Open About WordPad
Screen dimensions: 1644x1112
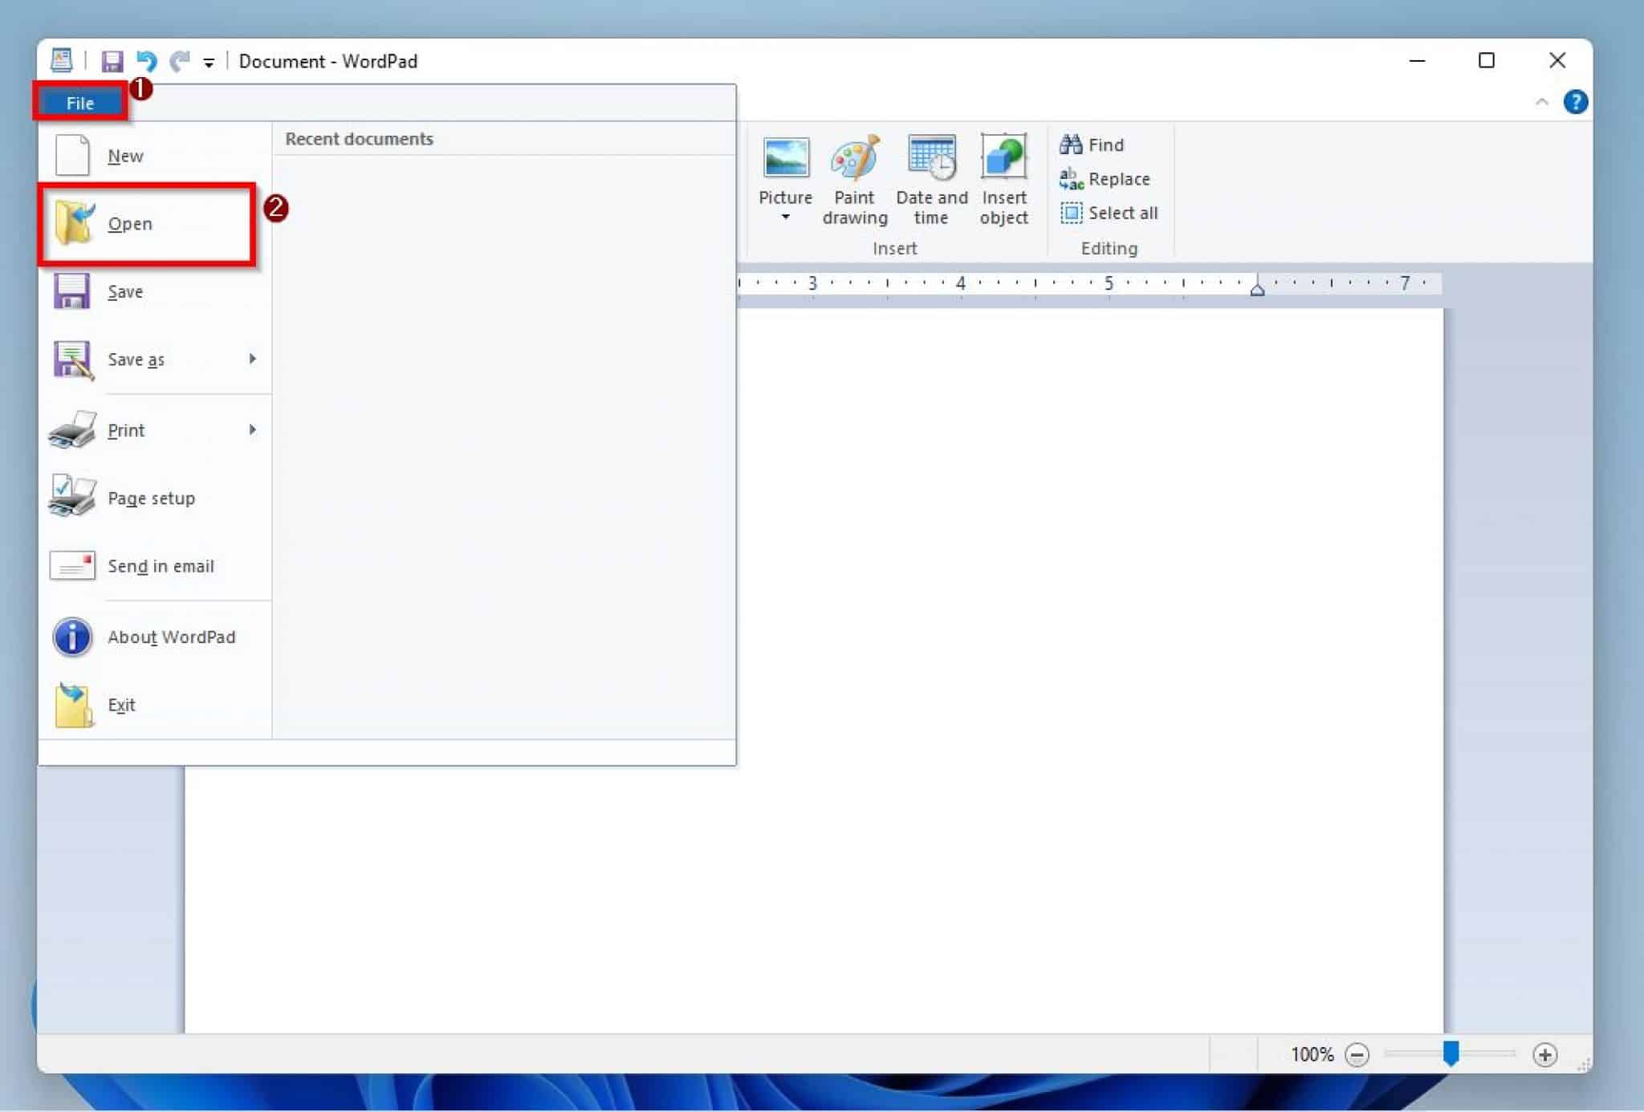(x=171, y=637)
